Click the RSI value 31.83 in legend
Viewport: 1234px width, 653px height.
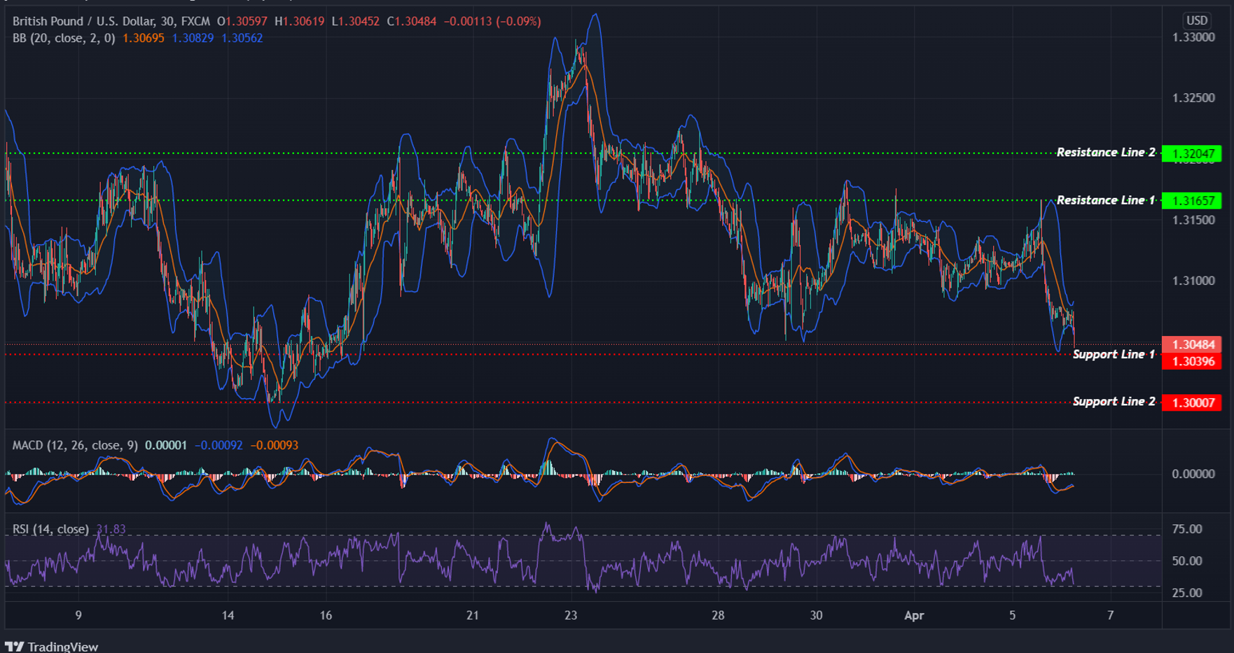[112, 529]
